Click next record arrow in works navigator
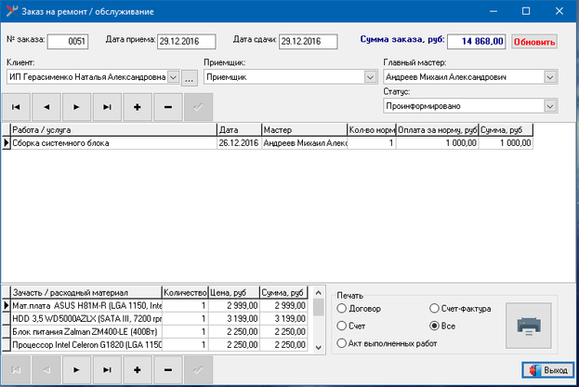 pos(77,107)
